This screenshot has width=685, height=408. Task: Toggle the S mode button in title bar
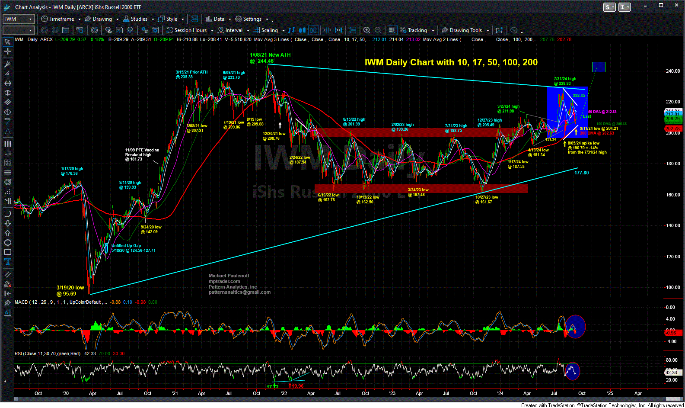609,7
